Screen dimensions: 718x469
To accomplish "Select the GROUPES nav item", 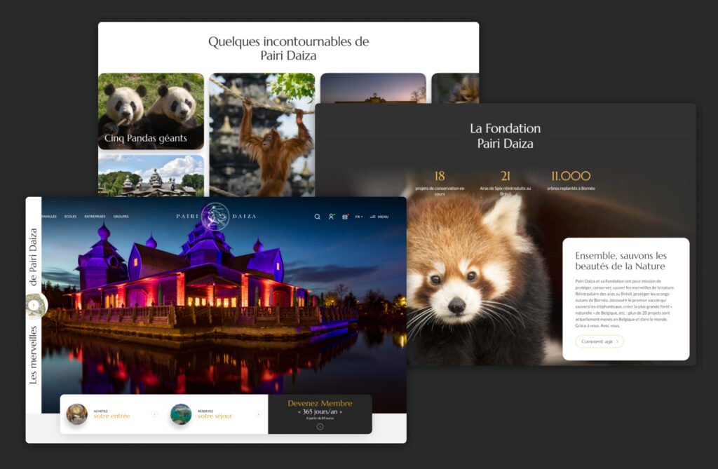I will tap(121, 216).
